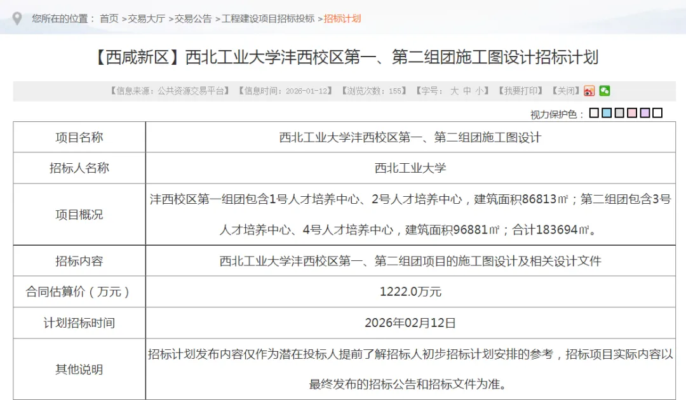Click the 视力保护色 label

click(557, 114)
